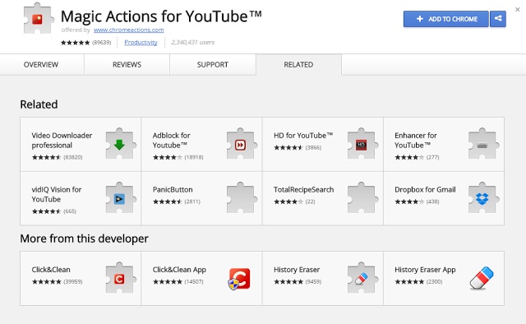Open the TotalRecipeSearch extension title
The width and height of the screenshot is (526, 324).
click(303, 189)
